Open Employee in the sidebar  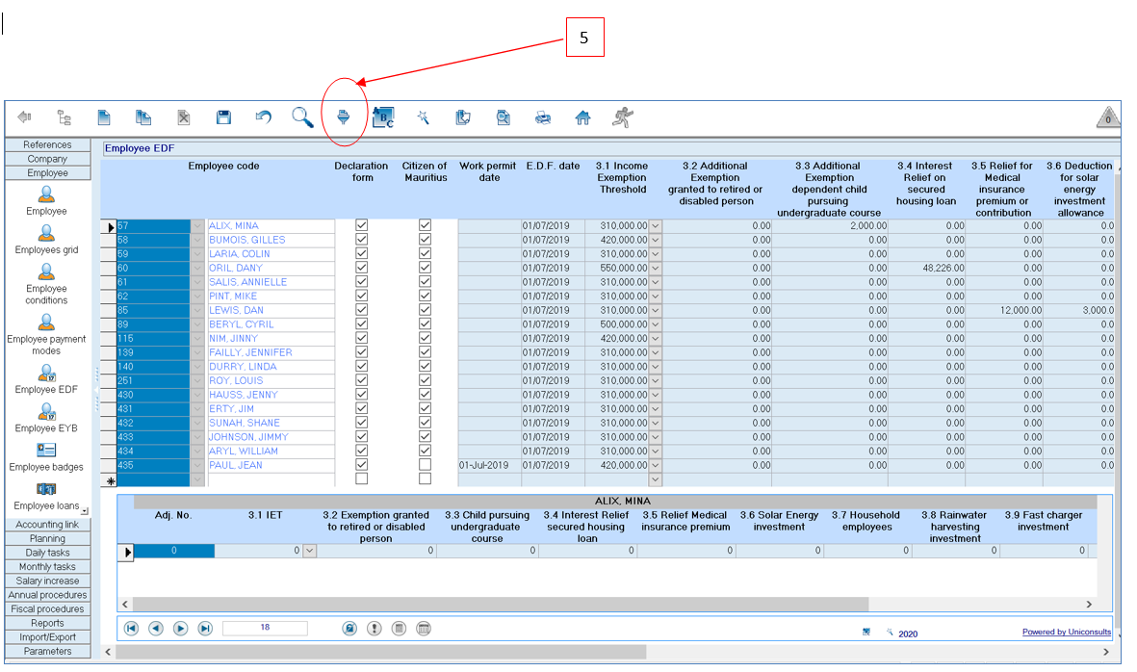tap(46, 201)
